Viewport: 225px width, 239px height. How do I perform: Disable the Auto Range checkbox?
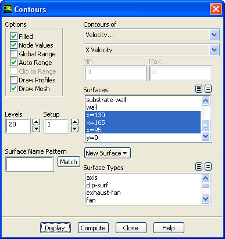point(13,63)
